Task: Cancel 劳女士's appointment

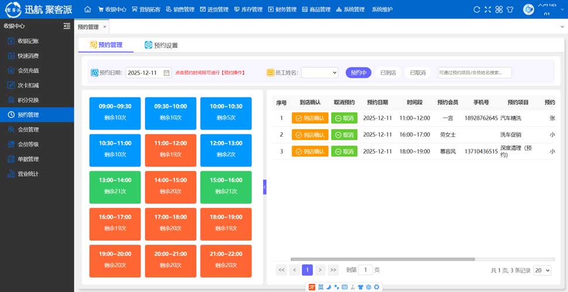Action: click(344, 134)
